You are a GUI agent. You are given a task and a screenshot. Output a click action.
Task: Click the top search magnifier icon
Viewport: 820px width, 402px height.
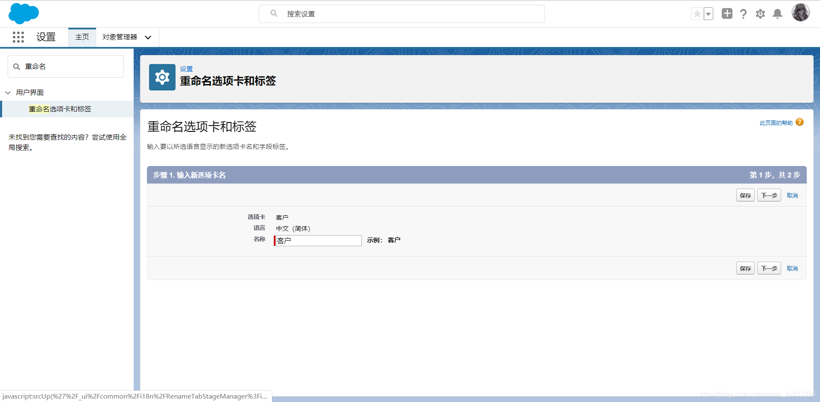tap(274, 14)
